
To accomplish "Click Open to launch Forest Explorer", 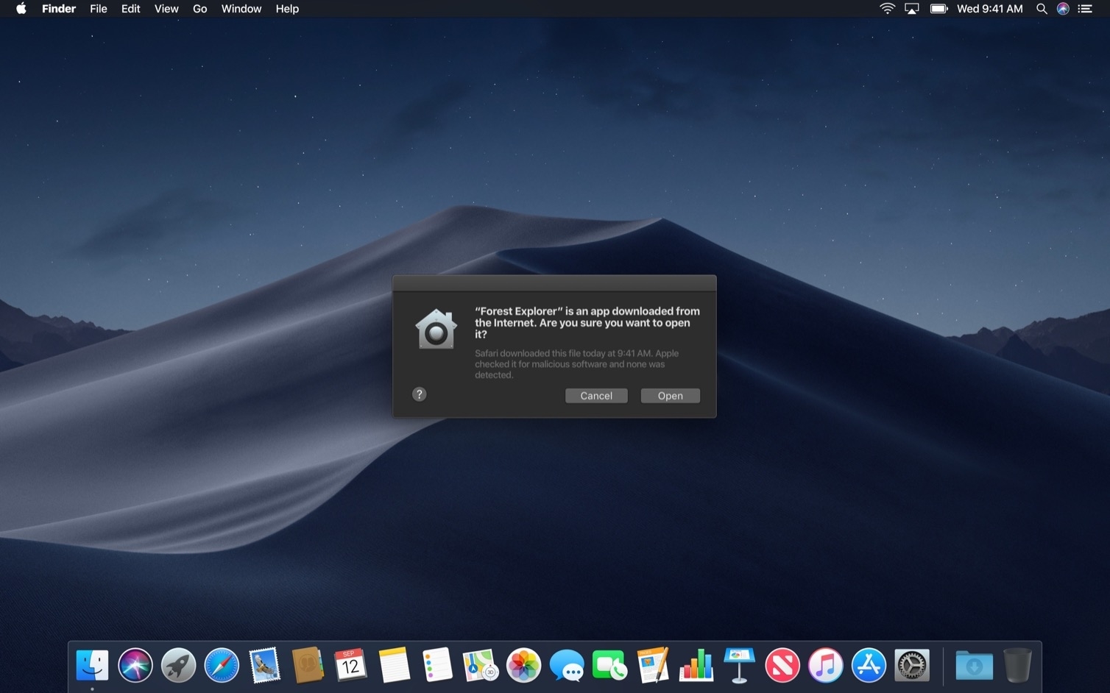I will (x=670, y=396).
